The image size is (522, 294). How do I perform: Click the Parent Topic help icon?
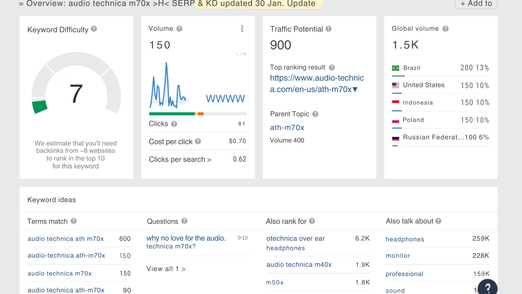[315, 114]
